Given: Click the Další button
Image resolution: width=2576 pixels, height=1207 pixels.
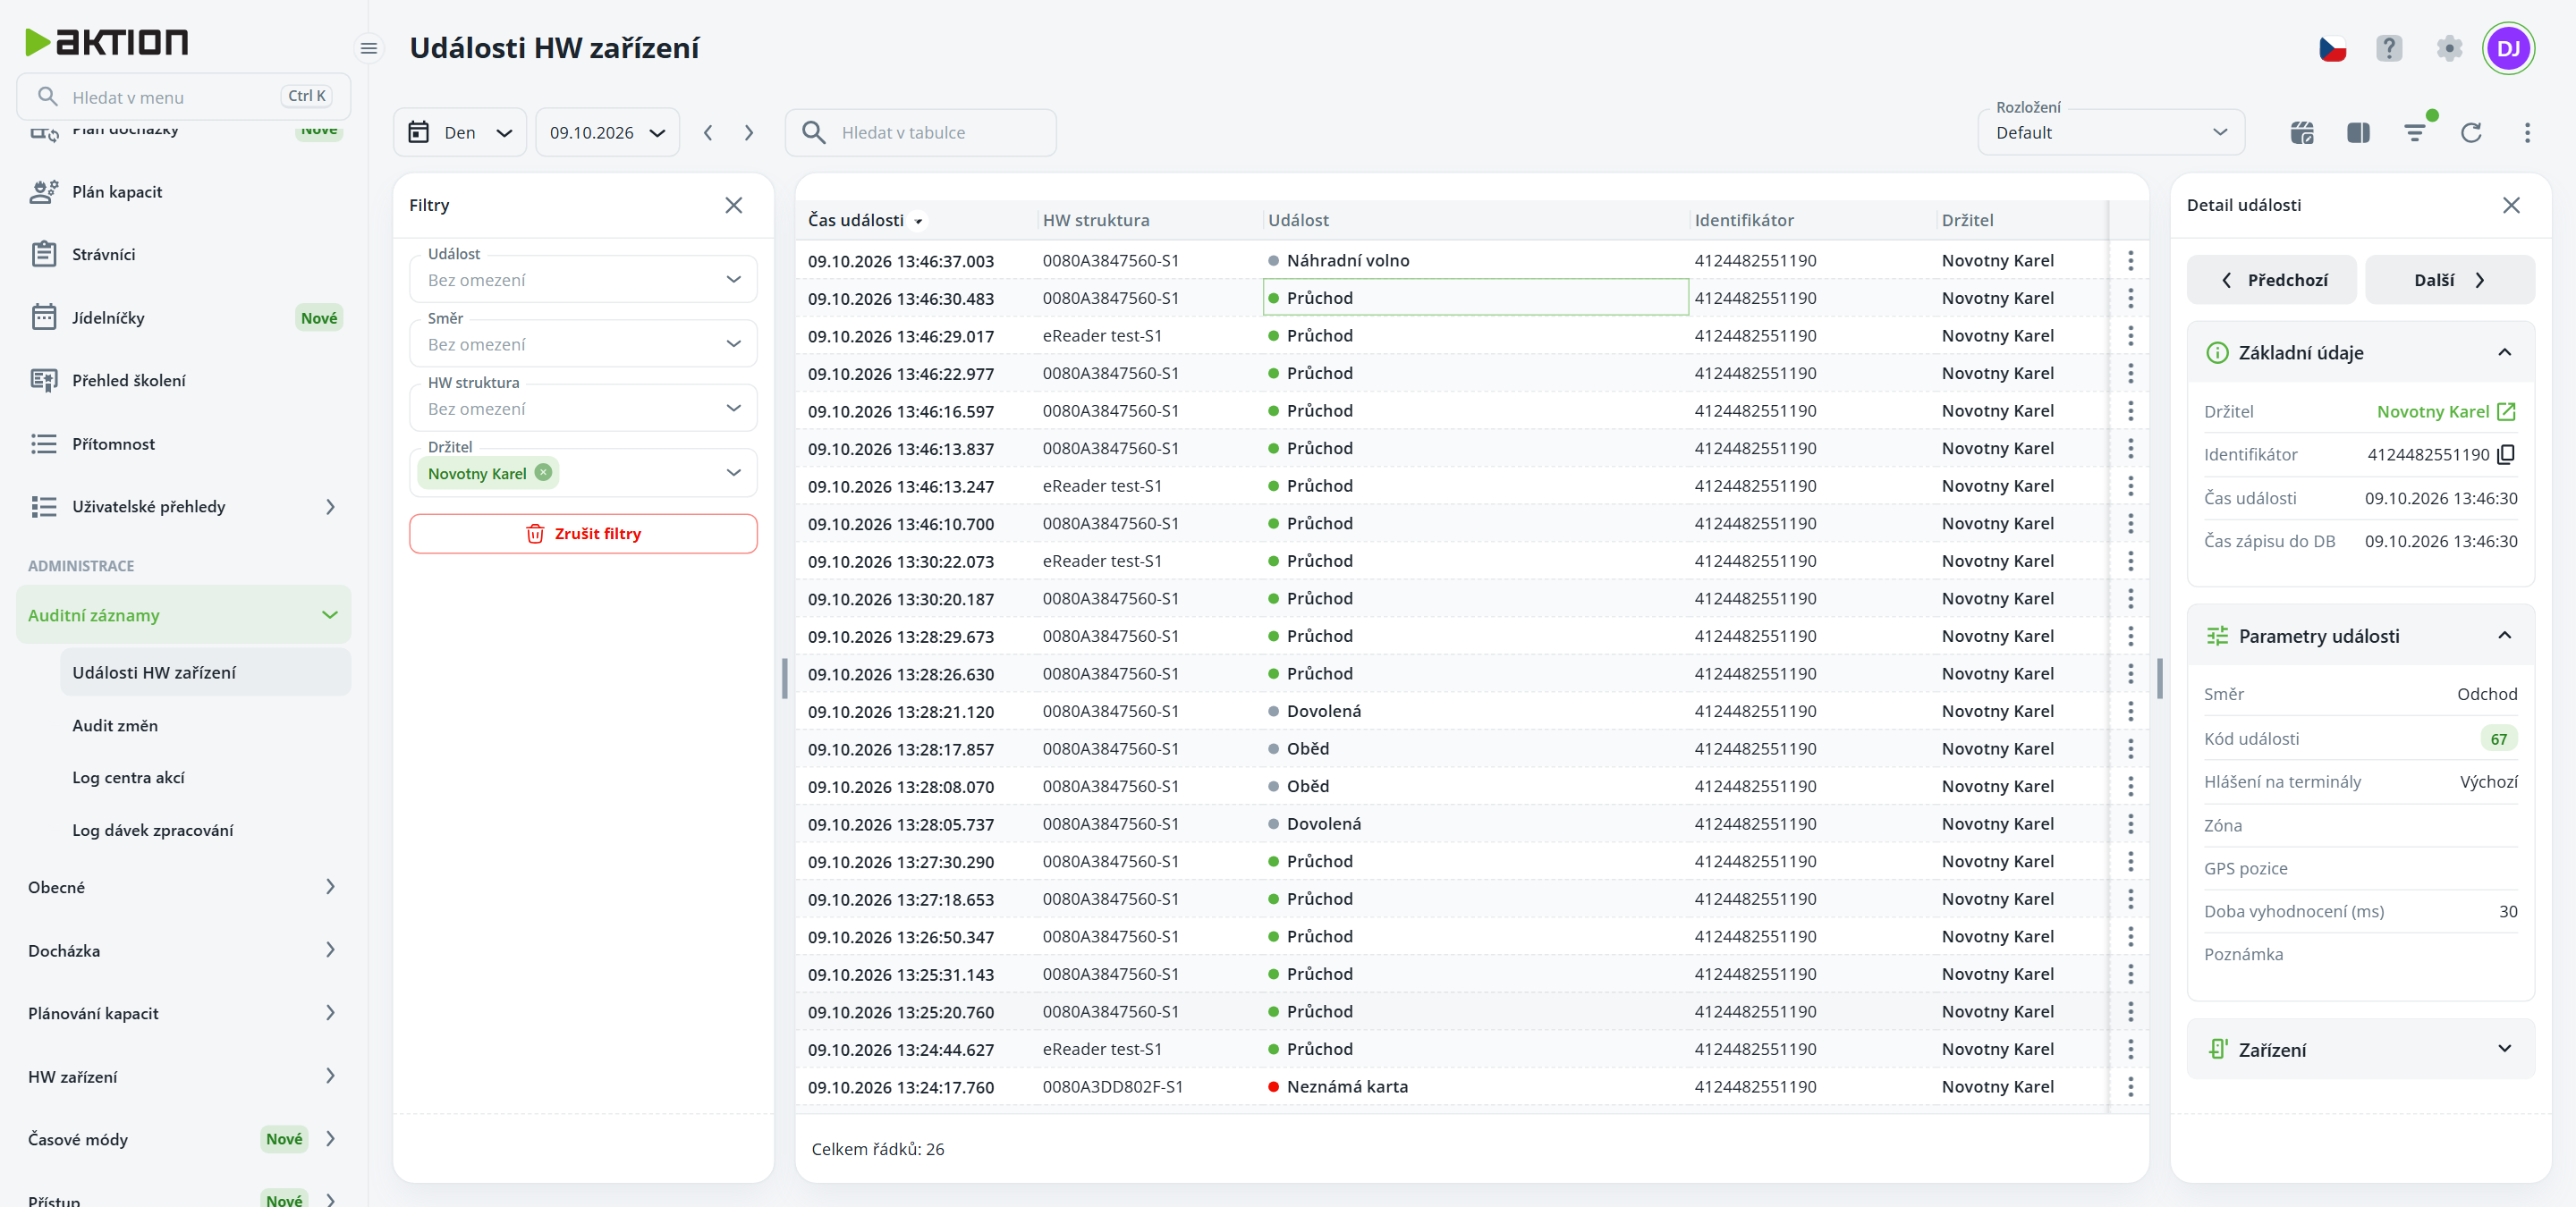Looking at the screenshot, I should pos(2449,280).
